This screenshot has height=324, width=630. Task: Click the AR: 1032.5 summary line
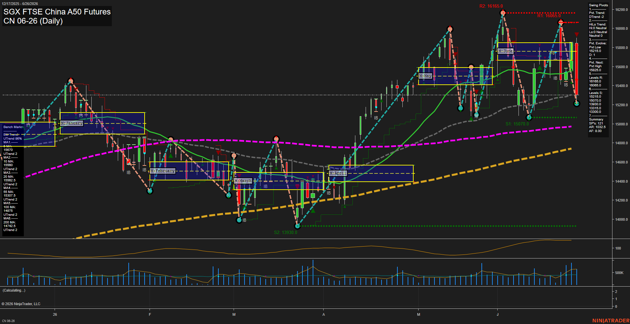597,127
